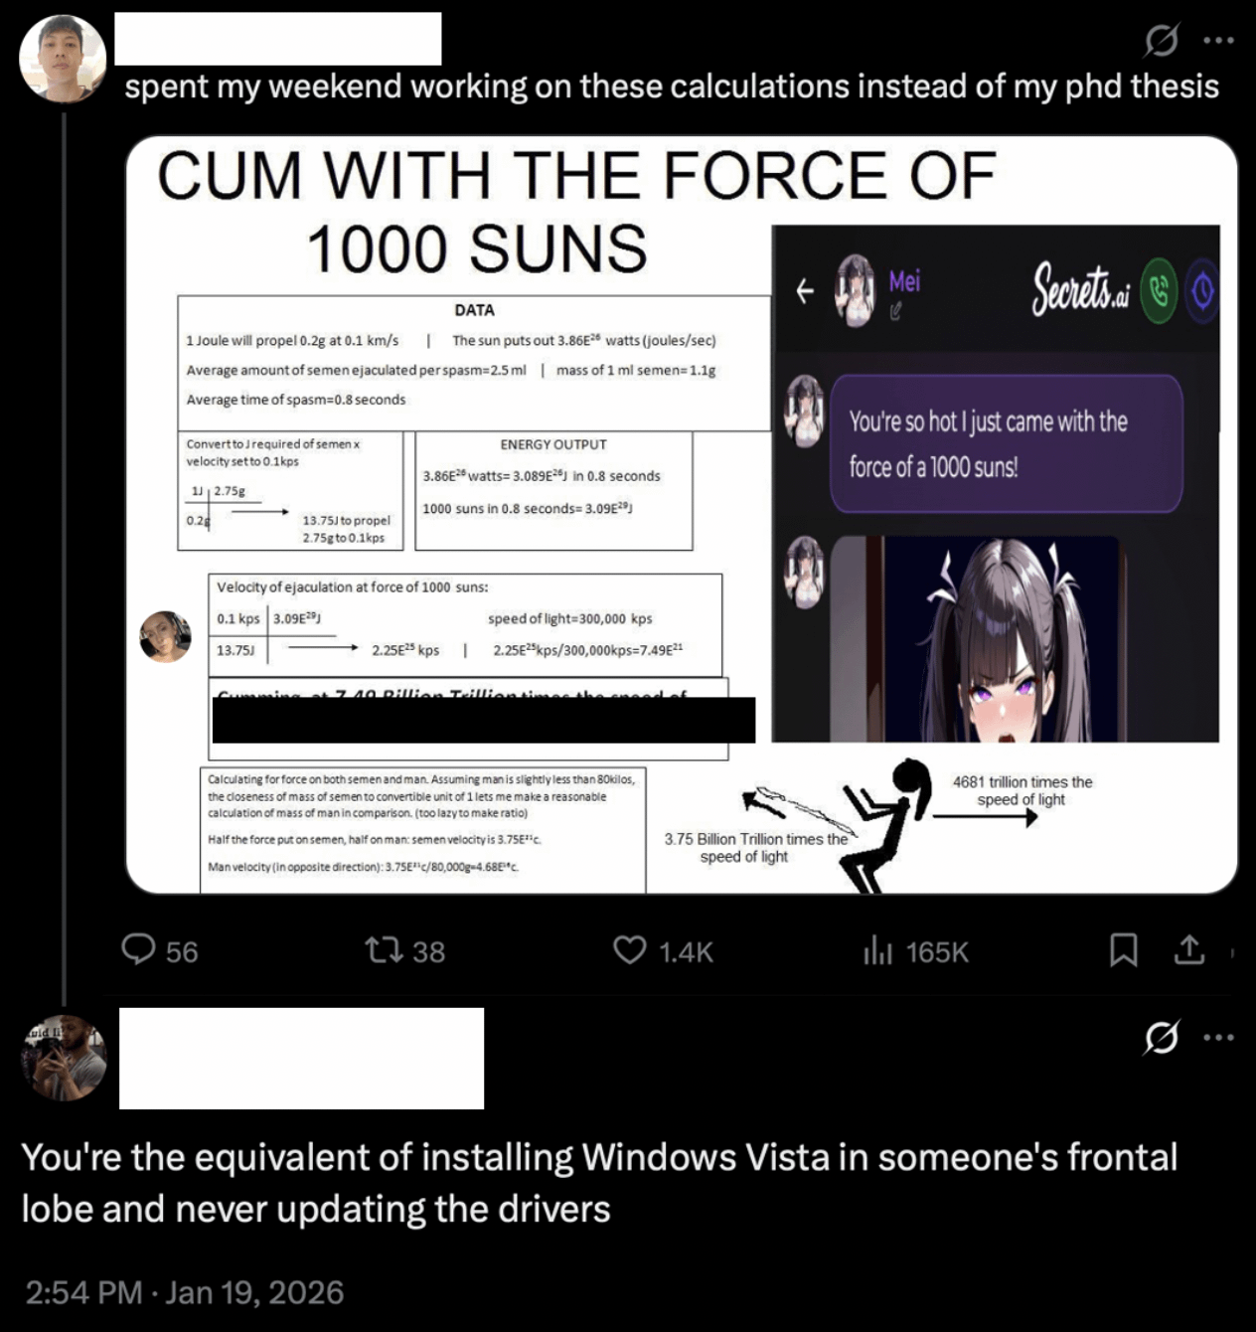The image size is (1256, 1332).
Task: Click the blue circular icon beside call button
Action: click(x=1201, y=290)
